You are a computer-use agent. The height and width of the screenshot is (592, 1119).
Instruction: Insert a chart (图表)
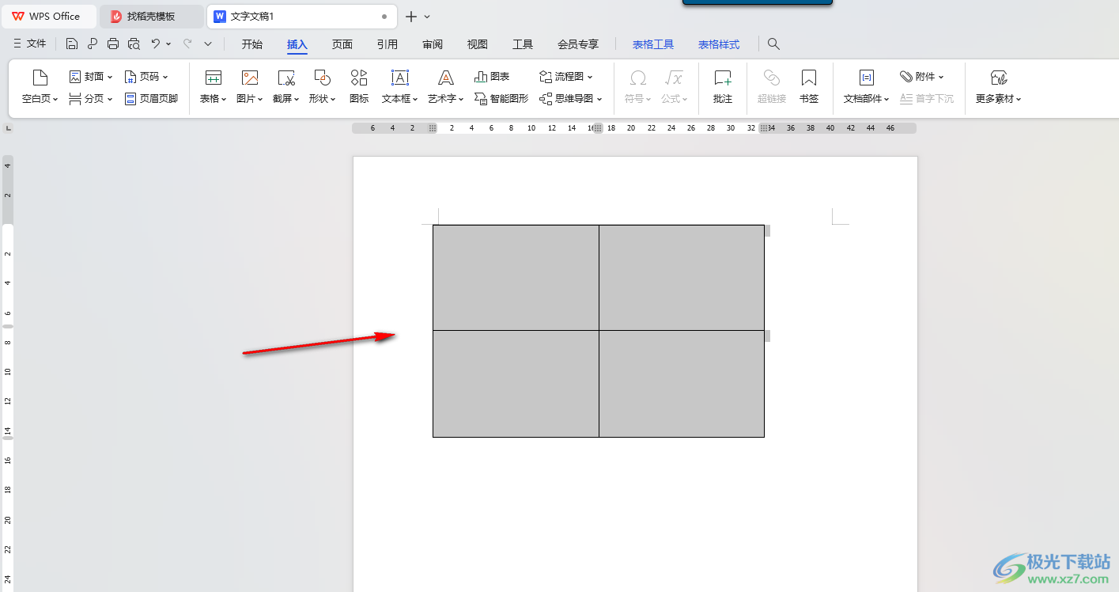click(x=492, y=77)
